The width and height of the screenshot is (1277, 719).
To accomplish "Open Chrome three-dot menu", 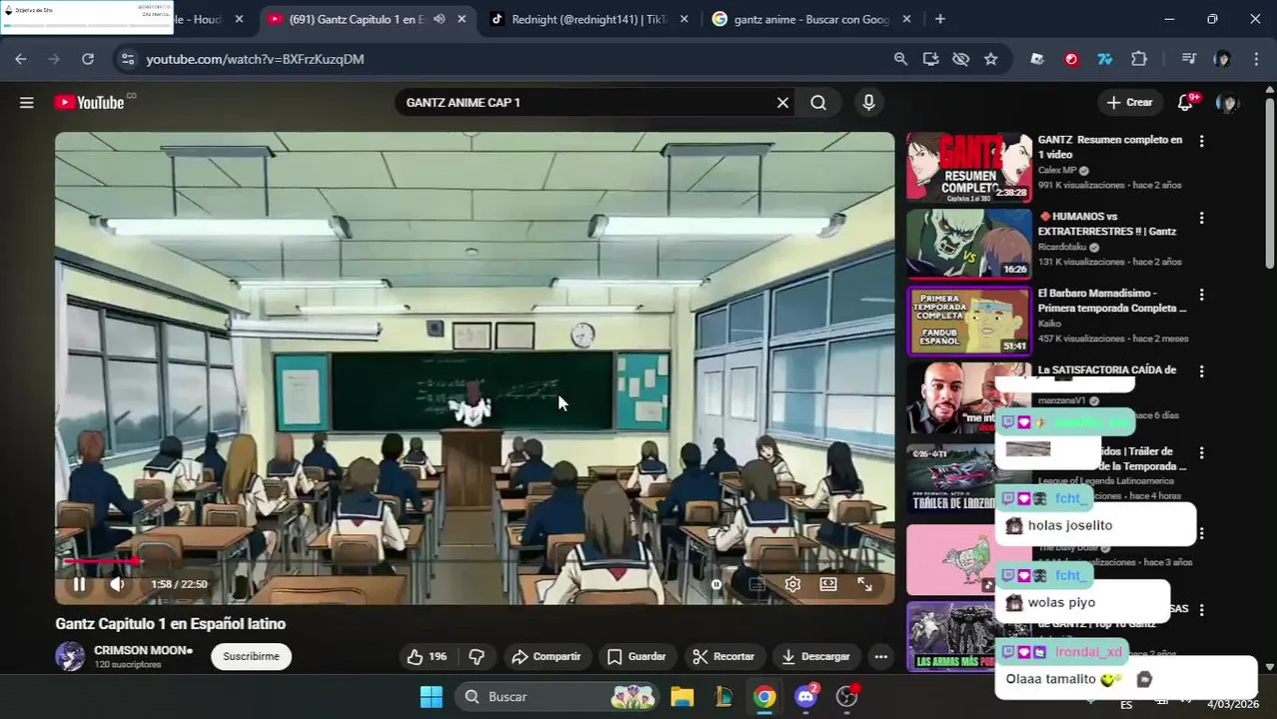I will tap(1256, 59).
